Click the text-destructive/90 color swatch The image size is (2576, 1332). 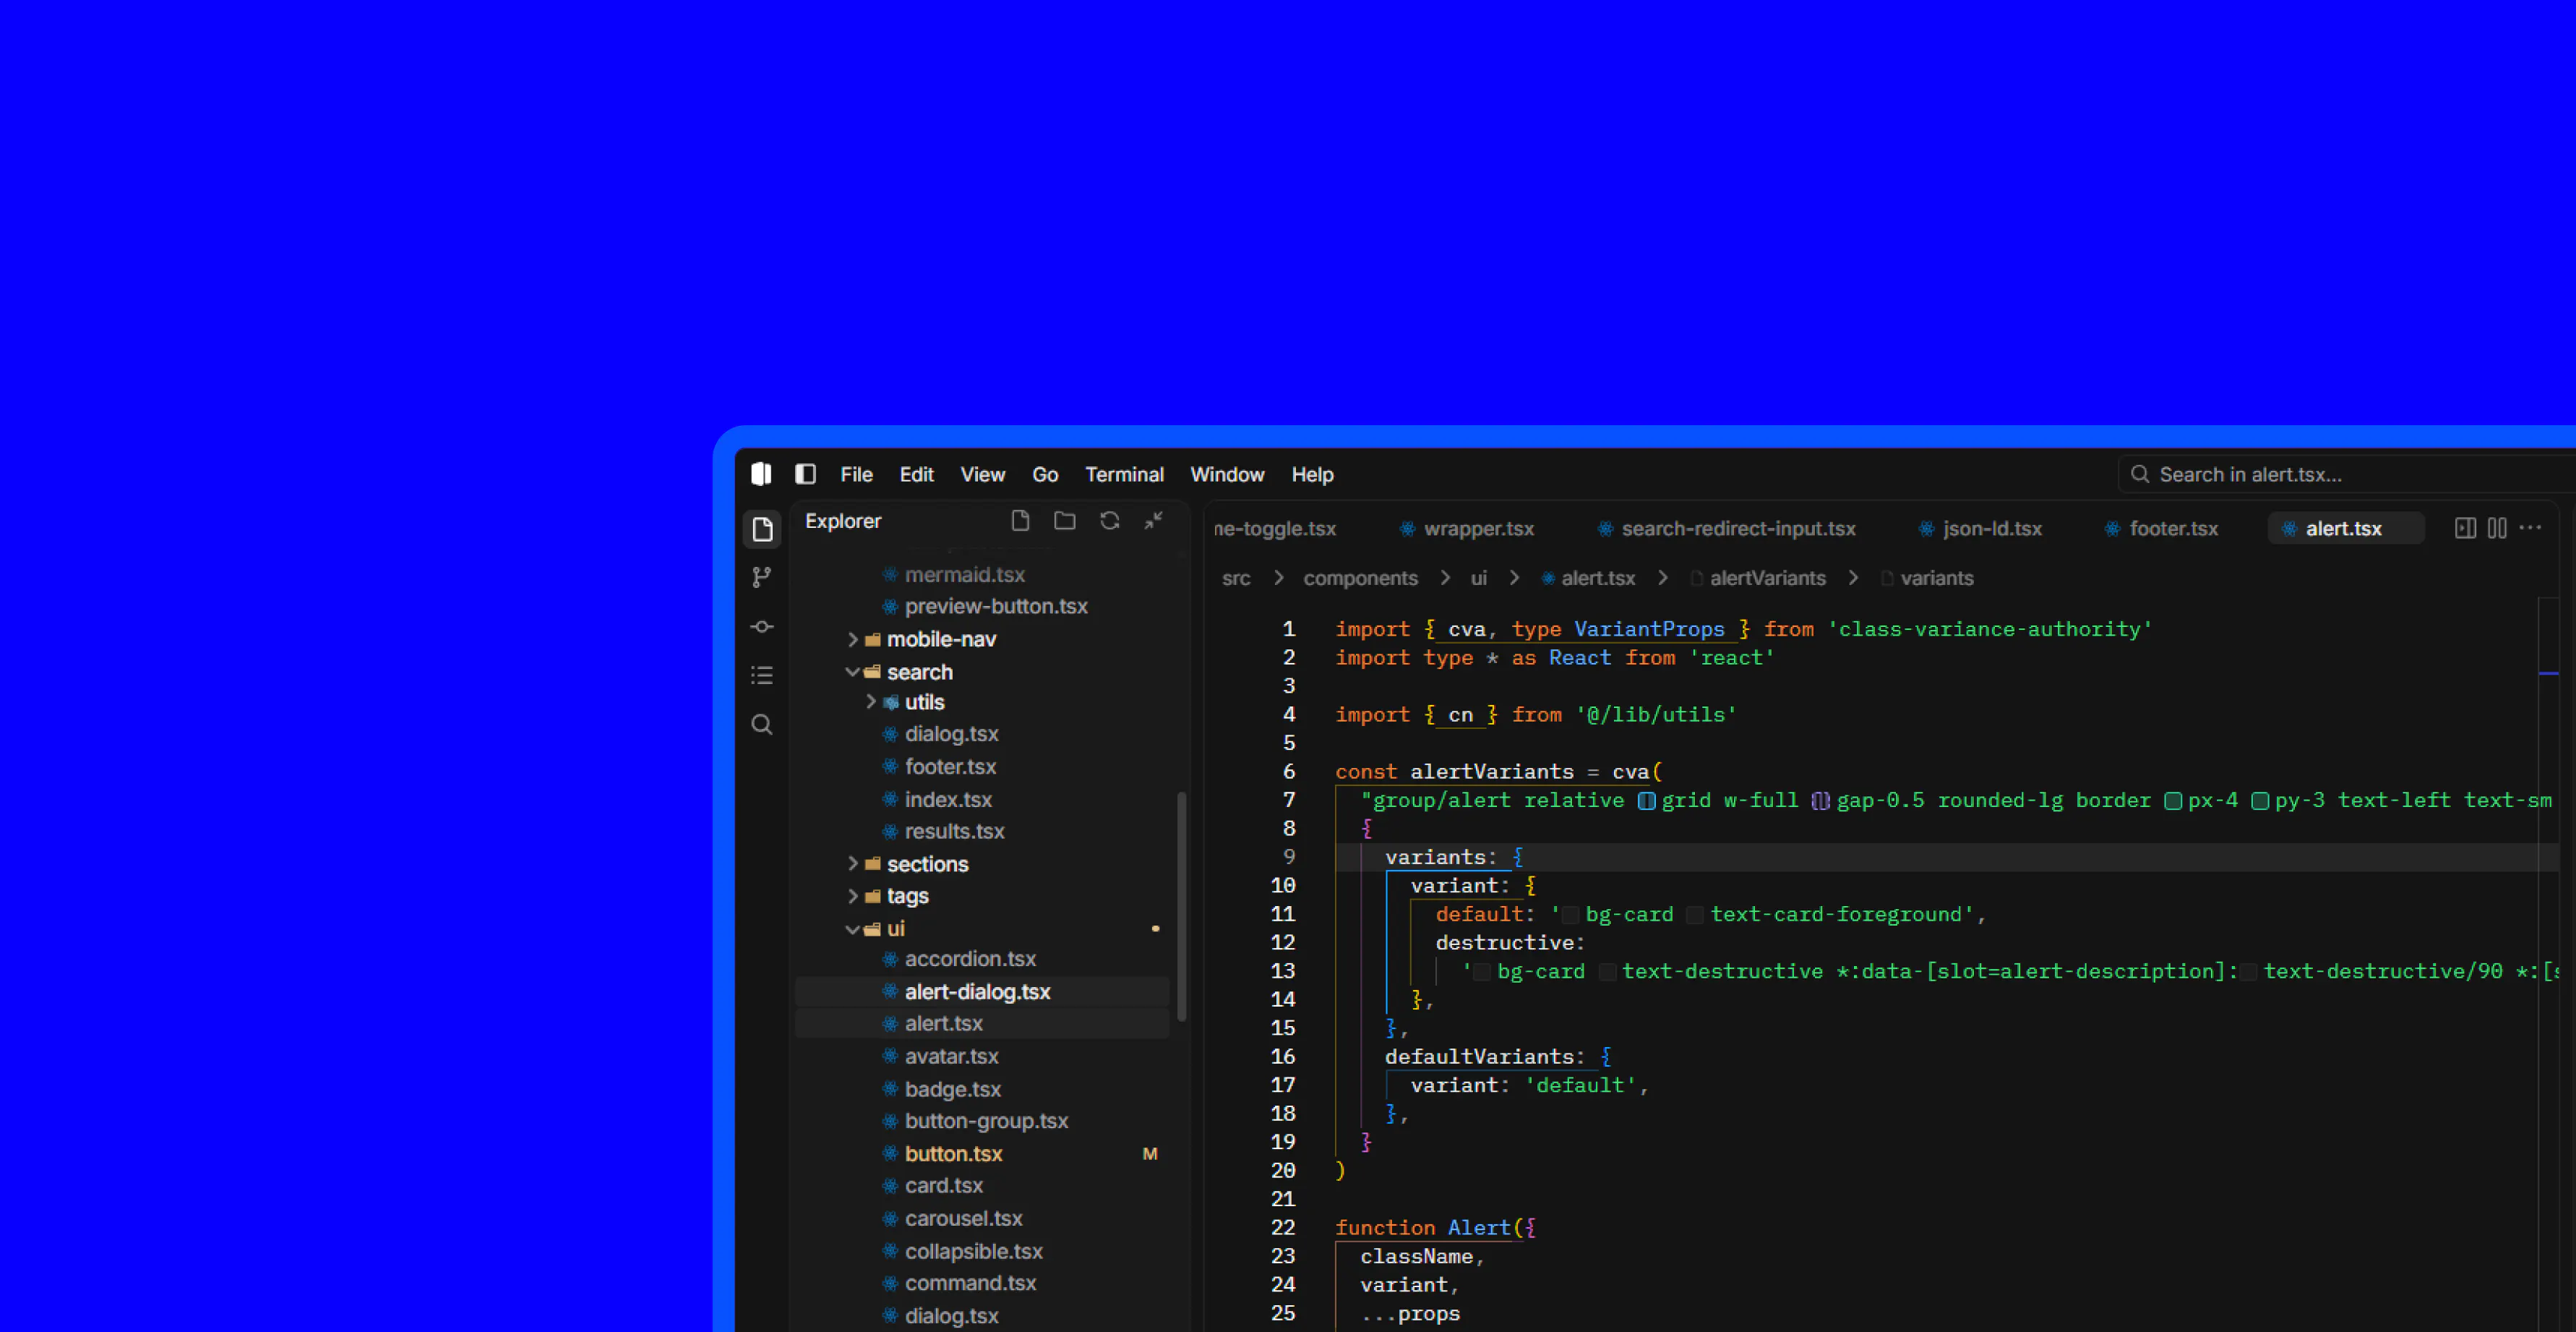[x=2248, y=972]
